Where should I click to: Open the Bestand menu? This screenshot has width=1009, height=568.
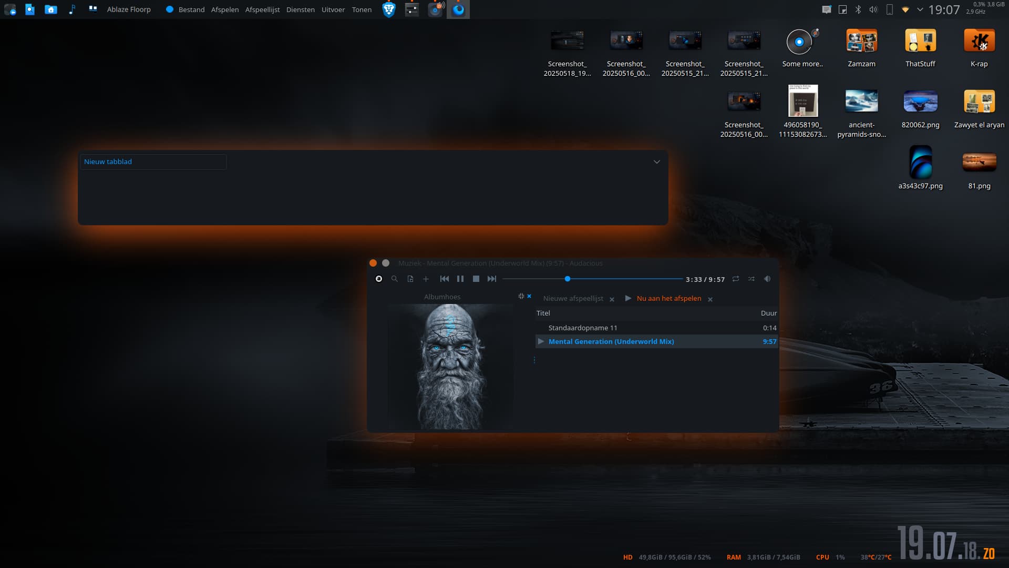(x=191, y=9)
